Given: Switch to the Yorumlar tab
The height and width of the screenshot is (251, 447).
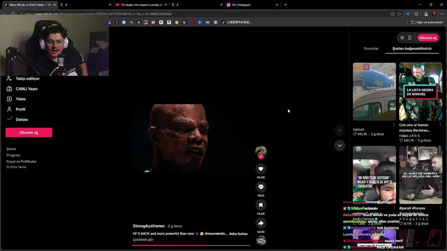Looking at the screenshot, I should coord(371,48).
